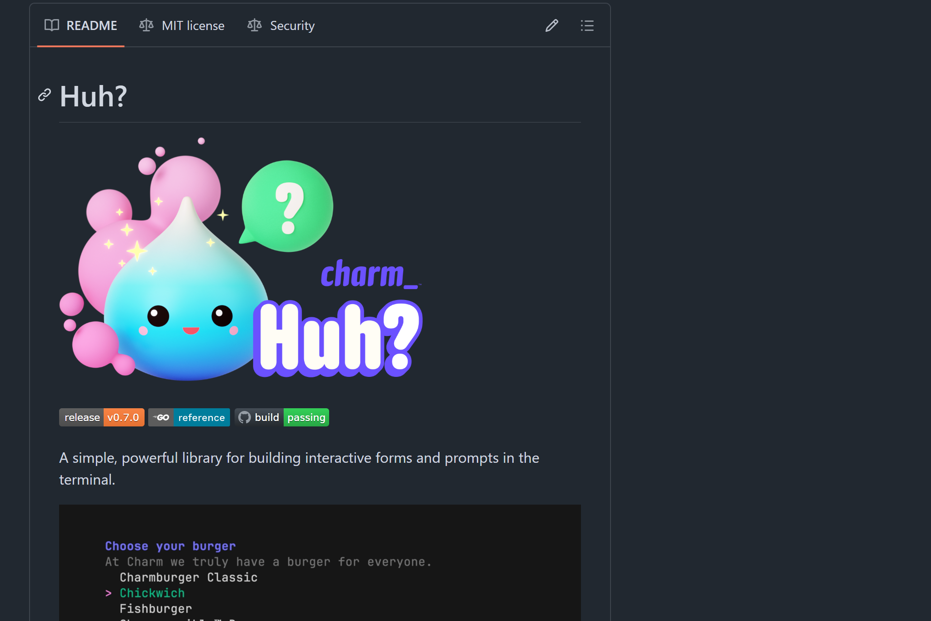931x621 pixels.
Task: Click the scales icon on MIT license tab
Action: coord(146,25)
